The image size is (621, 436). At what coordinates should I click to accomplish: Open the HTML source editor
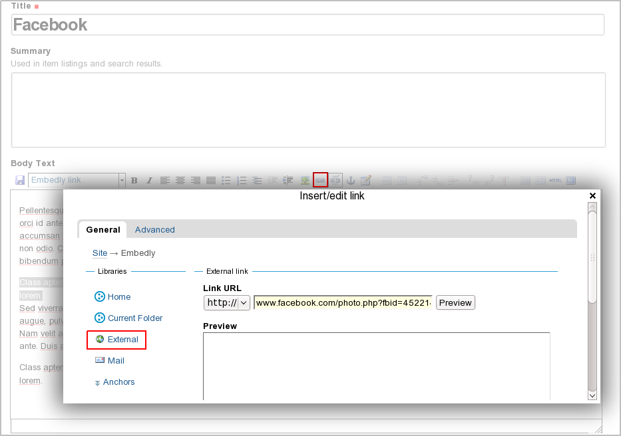pos(555,180)
